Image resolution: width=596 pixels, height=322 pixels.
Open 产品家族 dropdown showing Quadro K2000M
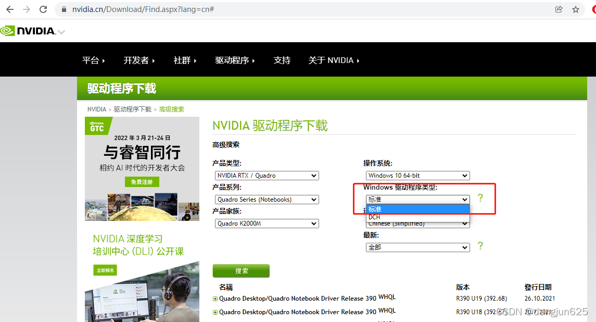pos(267,224)
